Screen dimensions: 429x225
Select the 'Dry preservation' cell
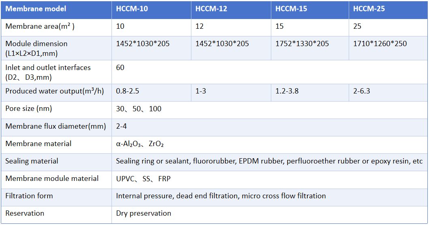(x=144, y=213)
